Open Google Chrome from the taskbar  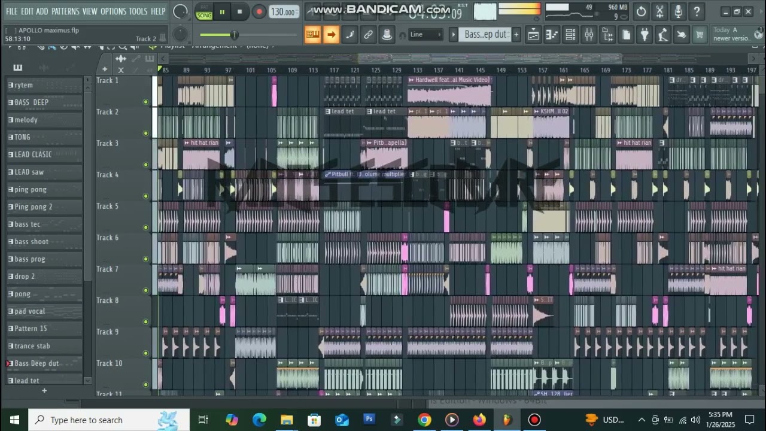point(424,420)
